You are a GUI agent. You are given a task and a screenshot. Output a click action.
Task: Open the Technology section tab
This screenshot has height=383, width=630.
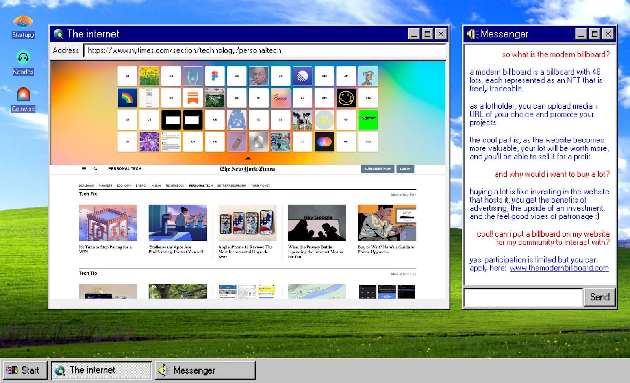(175, 185)
